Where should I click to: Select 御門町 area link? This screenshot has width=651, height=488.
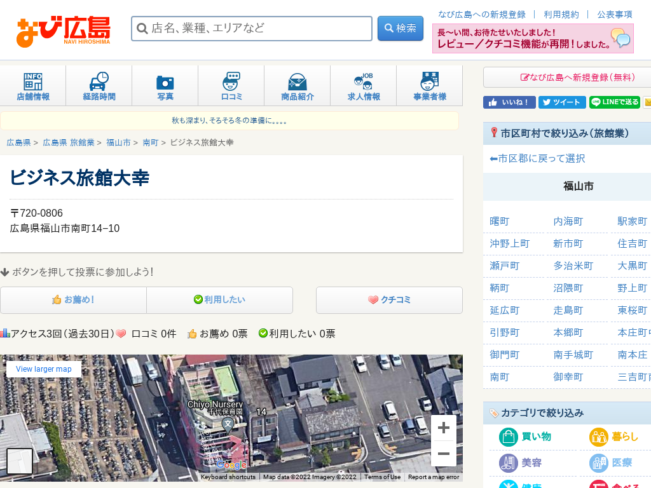pos(504,355)
